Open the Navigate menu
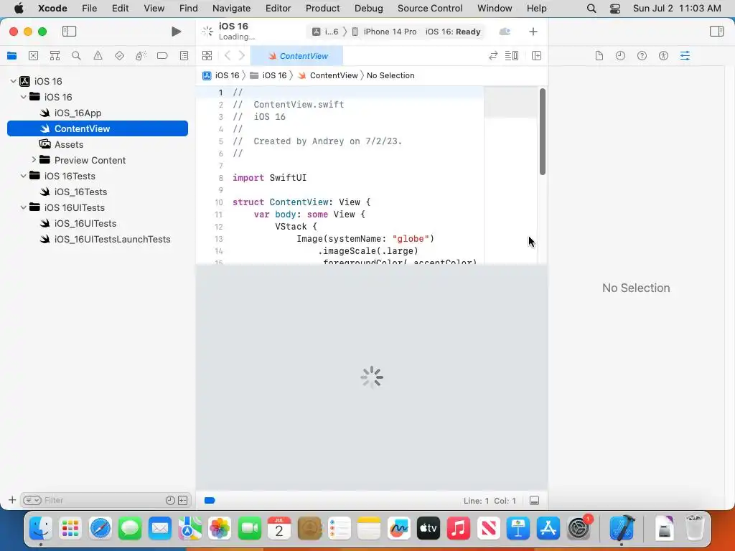Image resolution: width=735 pixels, height=551 pixels. click(232, 8)
